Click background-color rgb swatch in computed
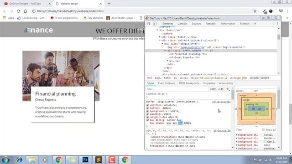This screenshot has width=292, height=164. coord(265,142)
